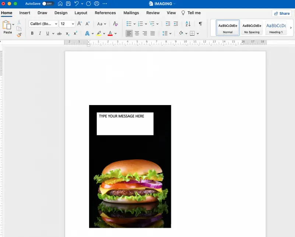This screenshot has height=237, width=295.
Task: Click the Bullets list icon
Action: (x=129, y=24)
